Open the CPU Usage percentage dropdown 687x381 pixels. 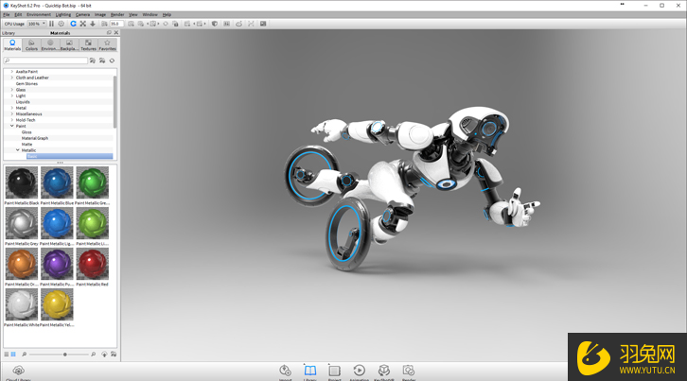(x=36, y=24)
